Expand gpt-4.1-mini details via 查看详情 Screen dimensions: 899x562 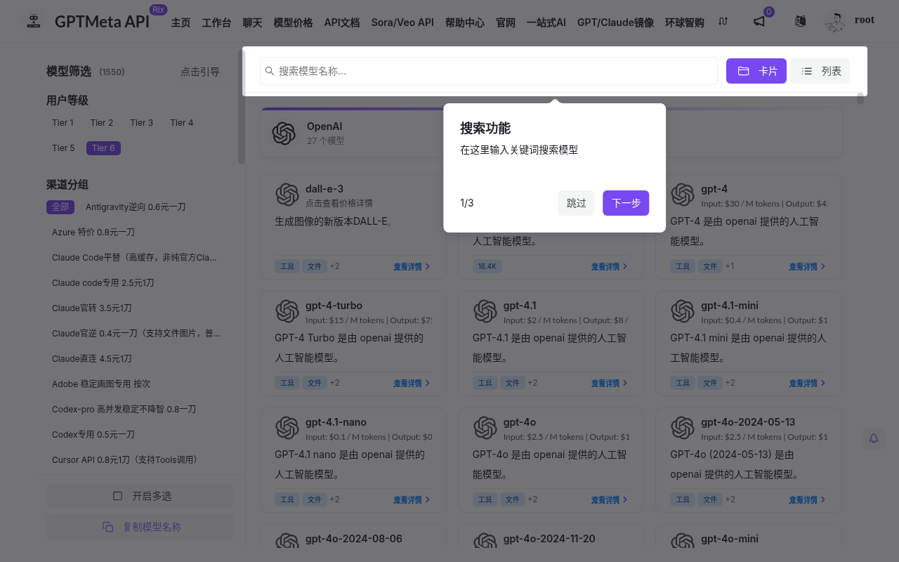coord(808,383)
